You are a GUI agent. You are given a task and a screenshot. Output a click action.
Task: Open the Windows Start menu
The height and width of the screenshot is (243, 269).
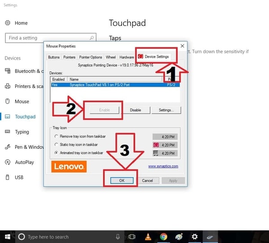(8, 237)
